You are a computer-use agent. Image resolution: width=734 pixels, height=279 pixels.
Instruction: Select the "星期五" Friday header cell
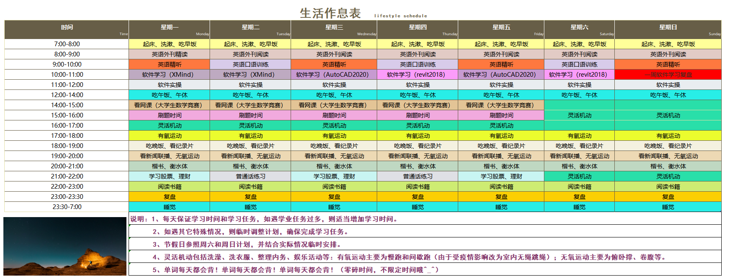pos(501,29)
